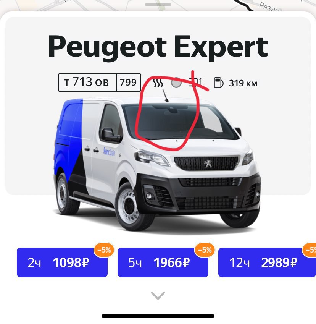Tap the cargo size icon with arrows

click(196, 82)
